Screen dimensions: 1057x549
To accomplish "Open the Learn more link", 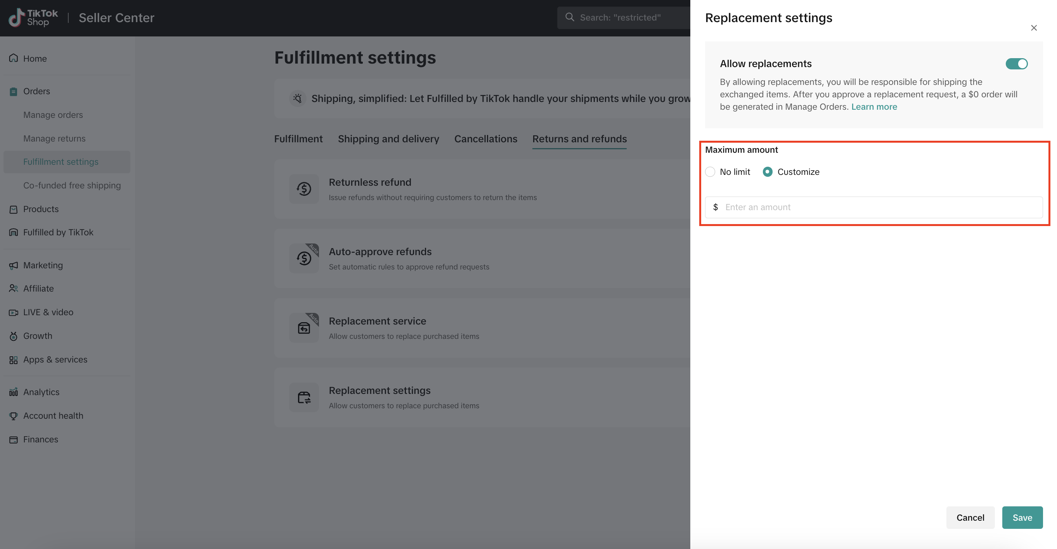I will click(x=874, y=107).
